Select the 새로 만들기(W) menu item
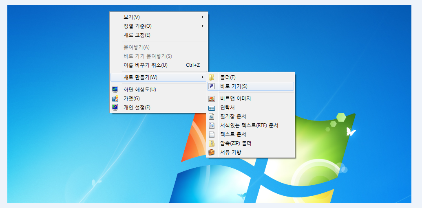This screenshot has width=422, height=208. pos(159,77)
